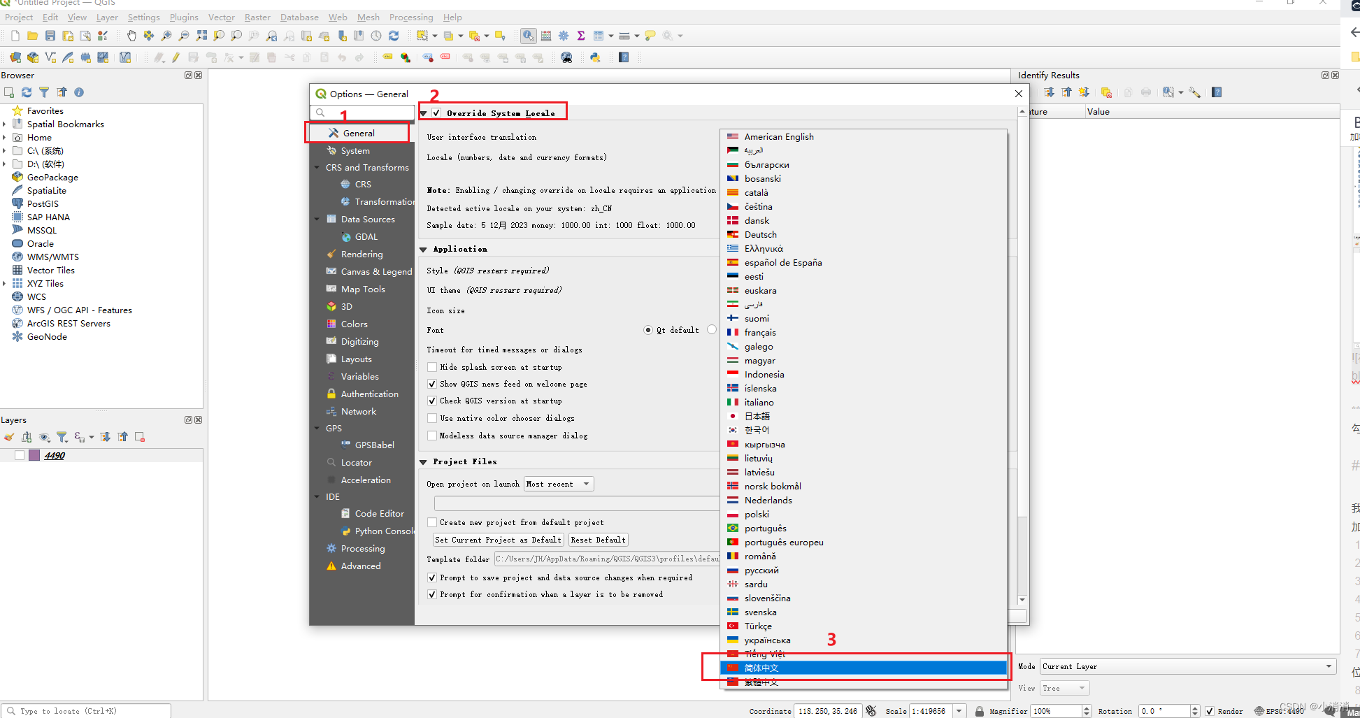Collapse the IDE tree group
This screenshot has height=718, width=1360.
pos(317,497)
